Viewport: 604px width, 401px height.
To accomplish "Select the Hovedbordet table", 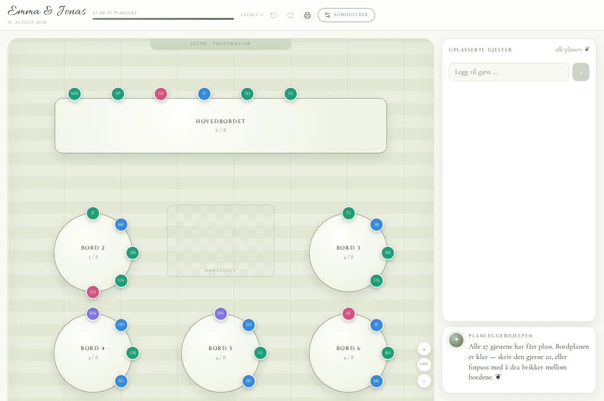I will 221,125.
